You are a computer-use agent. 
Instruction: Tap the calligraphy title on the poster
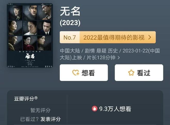point(30,56)
